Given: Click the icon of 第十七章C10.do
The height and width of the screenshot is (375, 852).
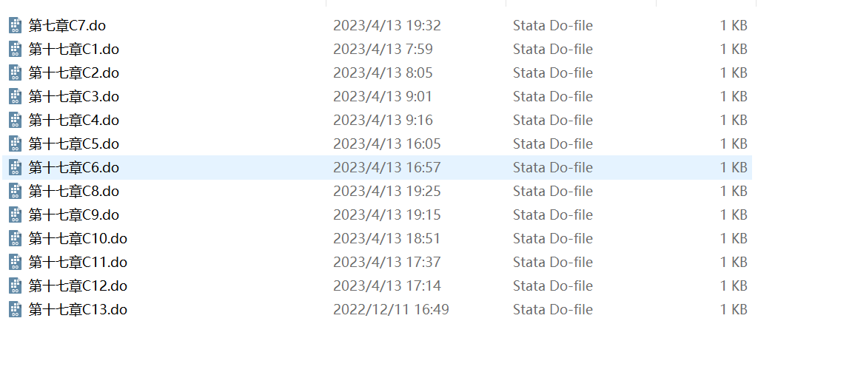Looking at the screenshot, I should pyautogui.click(x=16, y=239).
